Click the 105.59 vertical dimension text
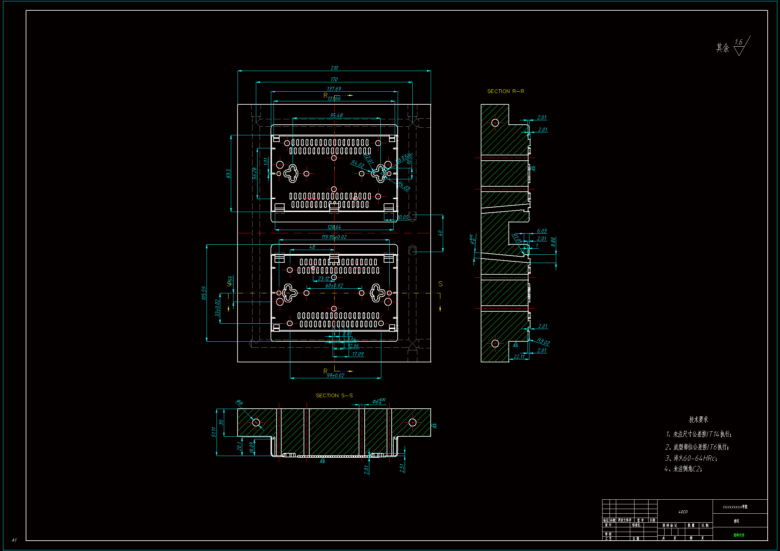Screen dimensions: 780x551 [204, 293]
